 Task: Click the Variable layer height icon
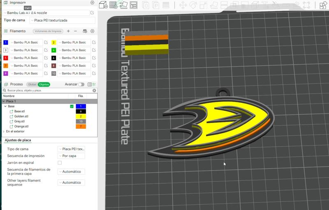pyautogui.click(x=166, y=5)
